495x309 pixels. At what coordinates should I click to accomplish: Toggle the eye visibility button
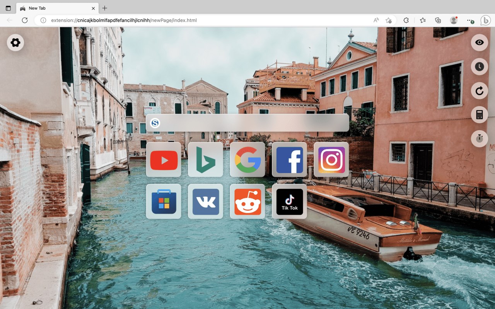(480, 42)
